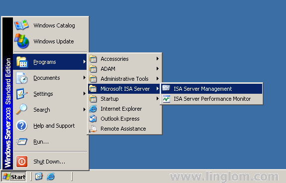Click the Show Desktop quick launch icon
The height and width of the screenshot is (183, 286).
pos(39,177)
